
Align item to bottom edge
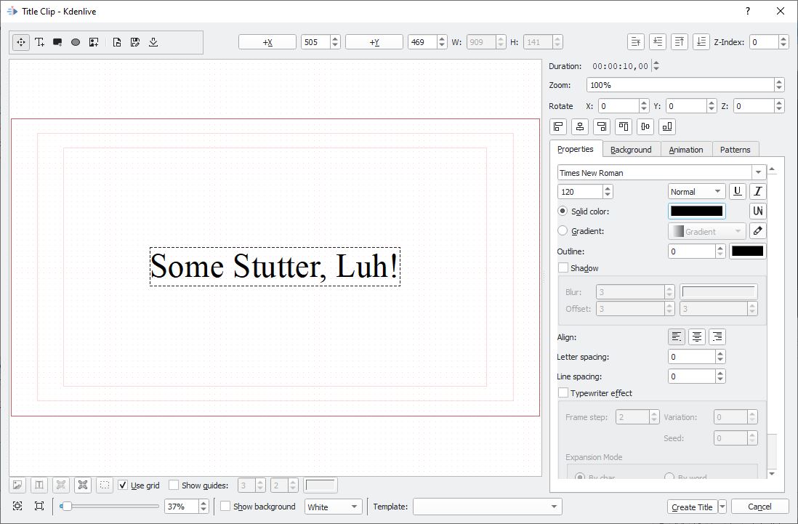[667, 126]
